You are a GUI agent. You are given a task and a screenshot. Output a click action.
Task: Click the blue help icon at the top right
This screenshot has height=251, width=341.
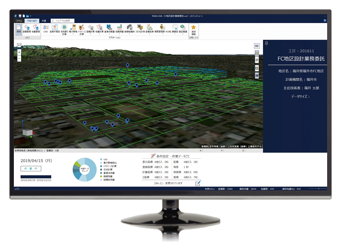tap(325, 21)
